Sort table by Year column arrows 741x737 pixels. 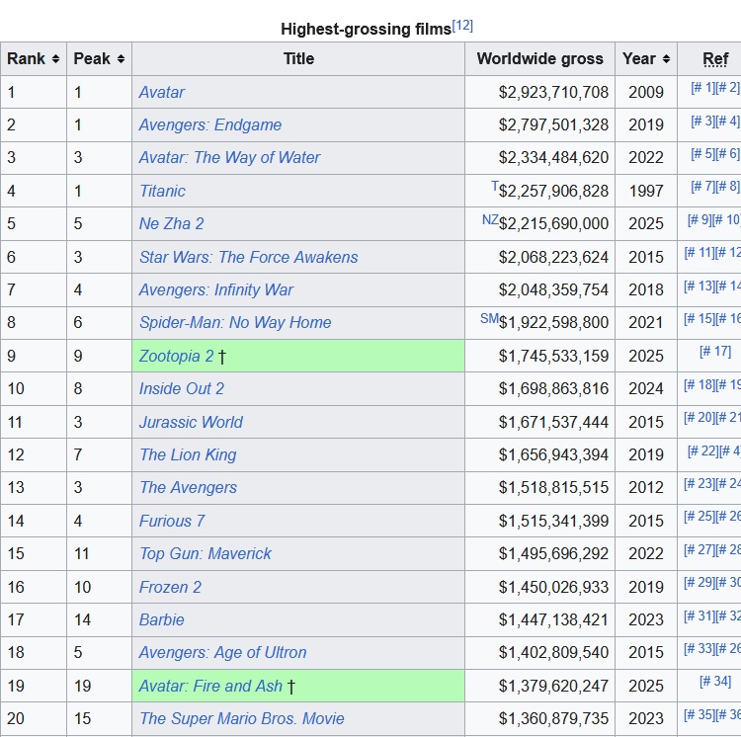tap(666, 59)
